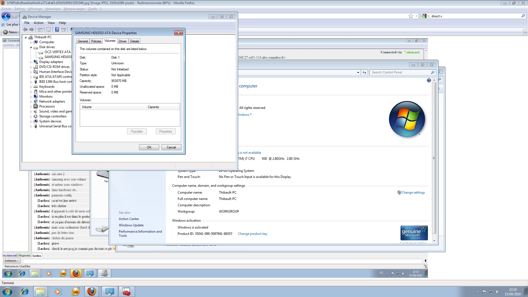Click the ChatZilla message input box
This screenshot has height=297, width=528.
[222, 261]
